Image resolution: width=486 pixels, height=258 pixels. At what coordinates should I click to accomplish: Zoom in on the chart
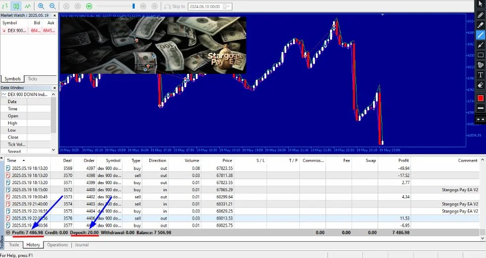(x=40, y=6)
